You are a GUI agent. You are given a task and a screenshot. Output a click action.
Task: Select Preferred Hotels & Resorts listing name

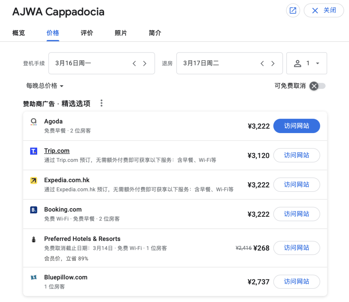(x=82, y=239)
